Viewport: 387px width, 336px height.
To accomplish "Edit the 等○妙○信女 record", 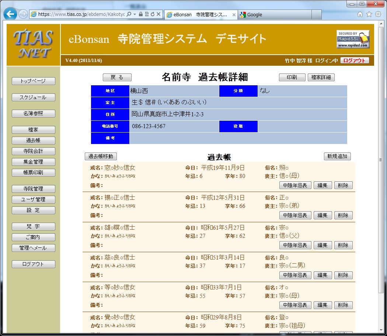I will point(322,305).
